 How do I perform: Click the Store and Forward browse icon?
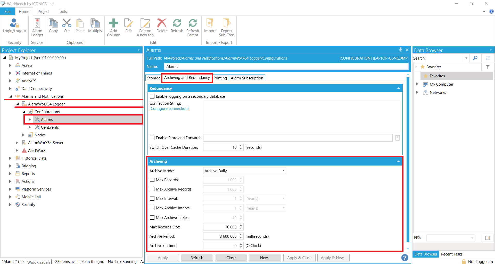pos(398,138)
